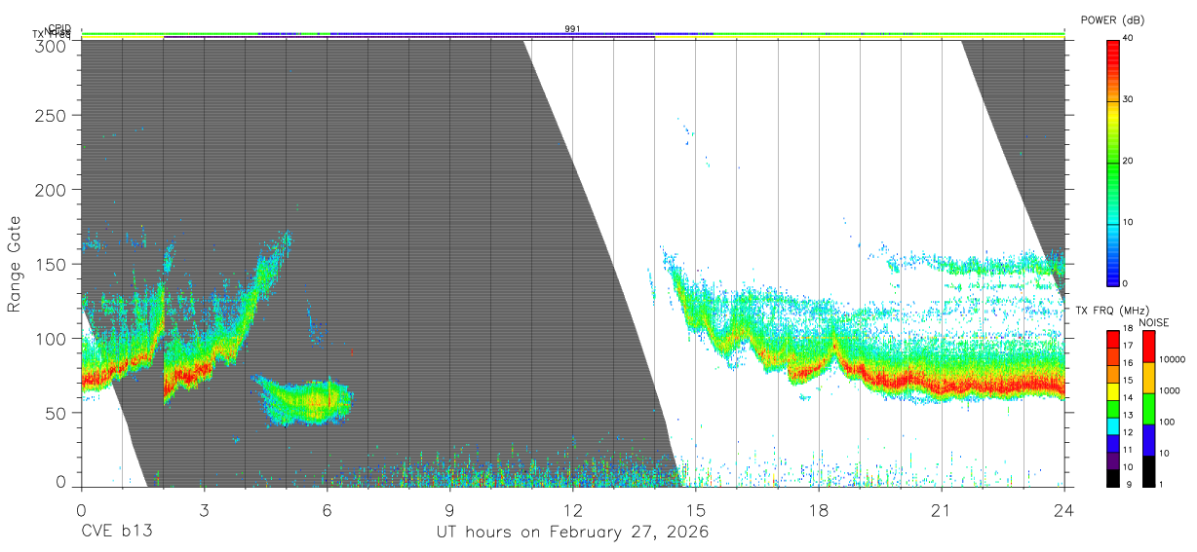Select the 'UT hours on February 27, 2026' caption
Image resolution: width=1197 pixels, height=552 pixels.
[572, 533]
